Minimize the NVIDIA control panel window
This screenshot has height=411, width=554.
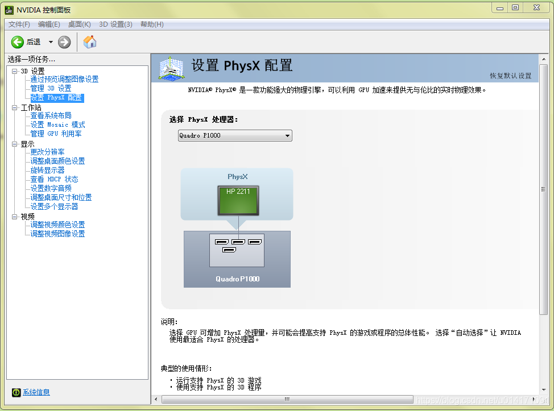tap(499, 8)
